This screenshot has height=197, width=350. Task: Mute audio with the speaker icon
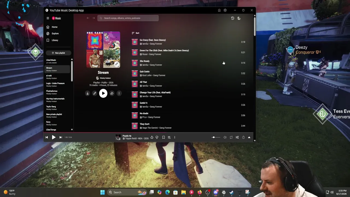225,137
